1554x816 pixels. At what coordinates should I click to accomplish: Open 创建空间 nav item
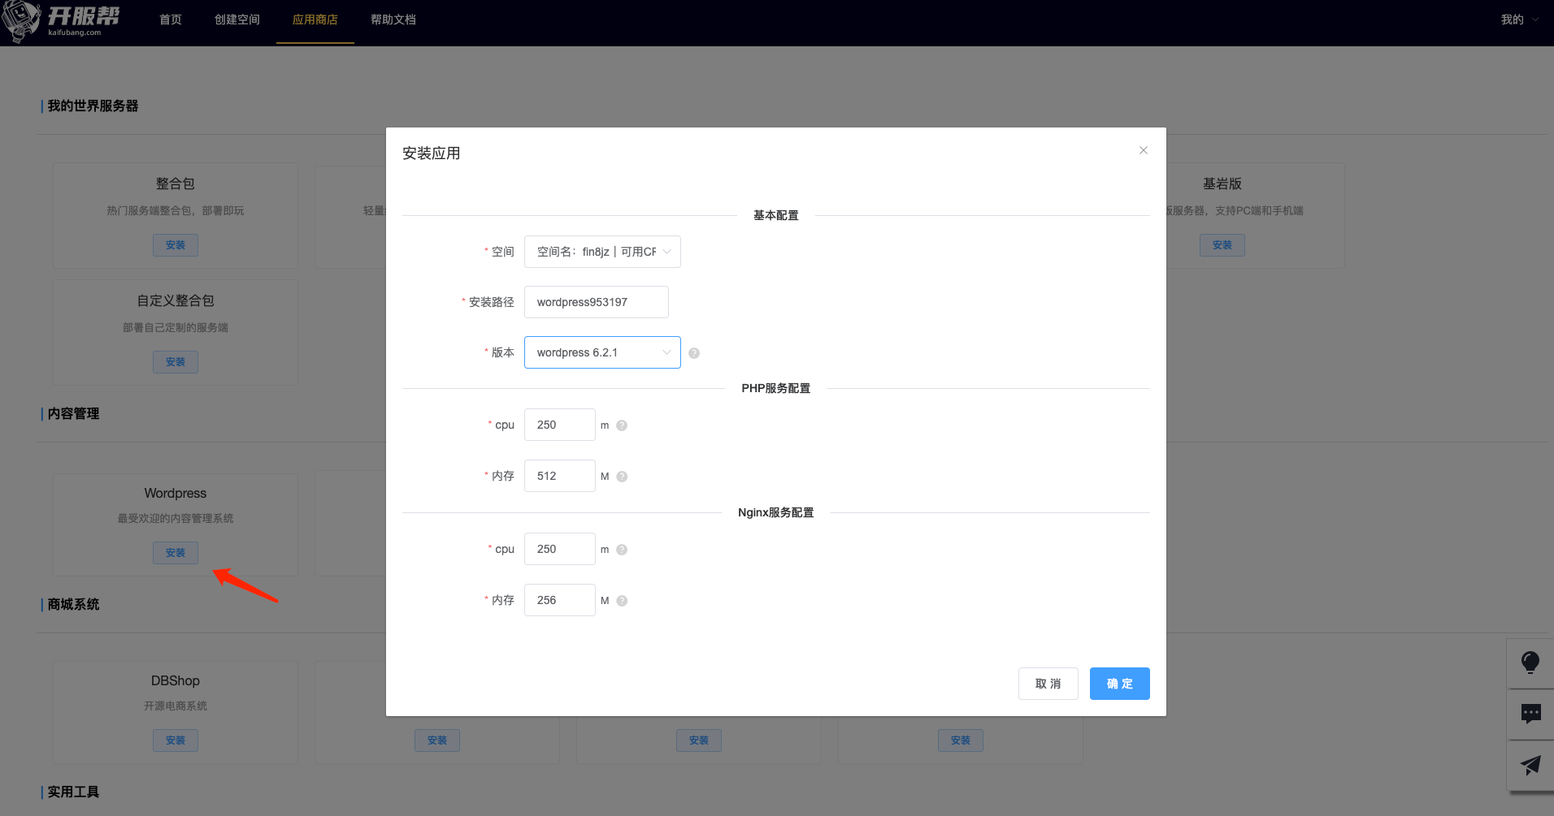pyautogui.click(x=237, y=19)
